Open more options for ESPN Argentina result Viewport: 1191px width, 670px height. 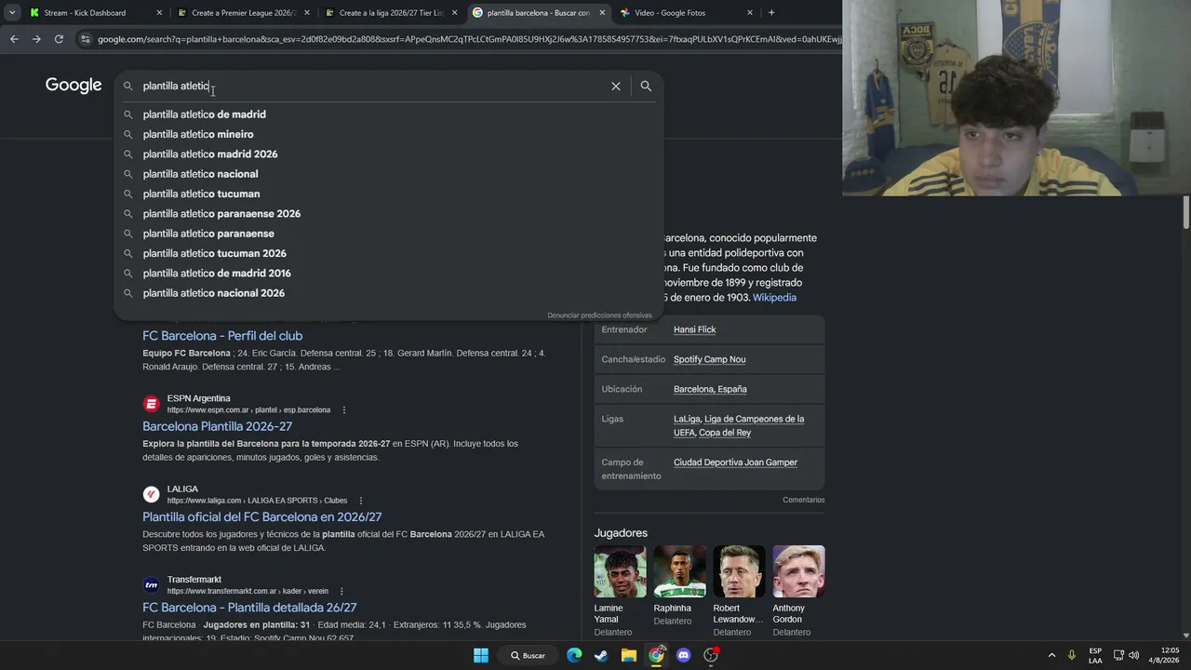(343, 410)
